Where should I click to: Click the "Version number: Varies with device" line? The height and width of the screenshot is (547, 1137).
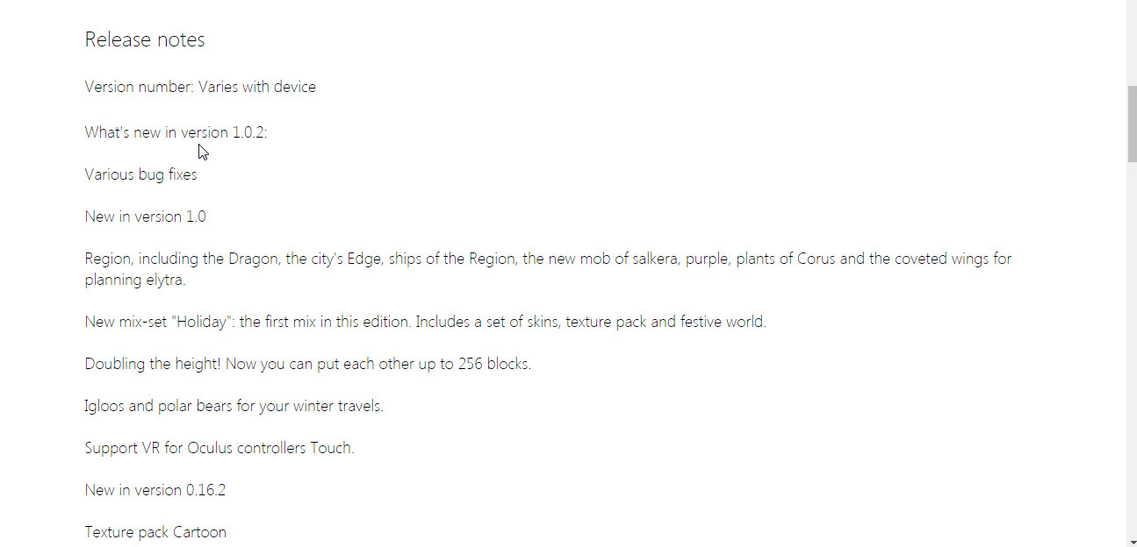[x=200, y=87]
